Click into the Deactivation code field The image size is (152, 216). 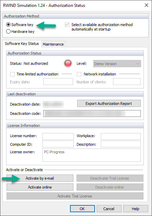92,113
